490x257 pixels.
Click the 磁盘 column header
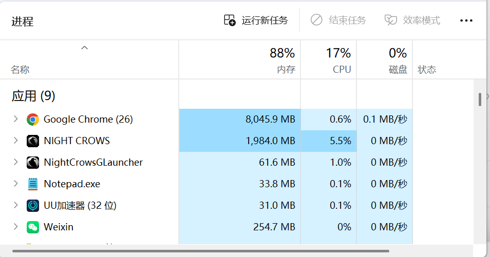pos(385,60)
